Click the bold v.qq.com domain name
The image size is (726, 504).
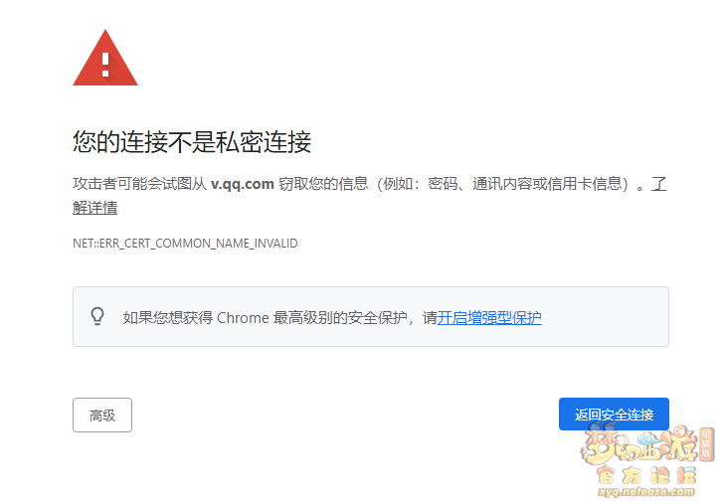tap(243, 184)
